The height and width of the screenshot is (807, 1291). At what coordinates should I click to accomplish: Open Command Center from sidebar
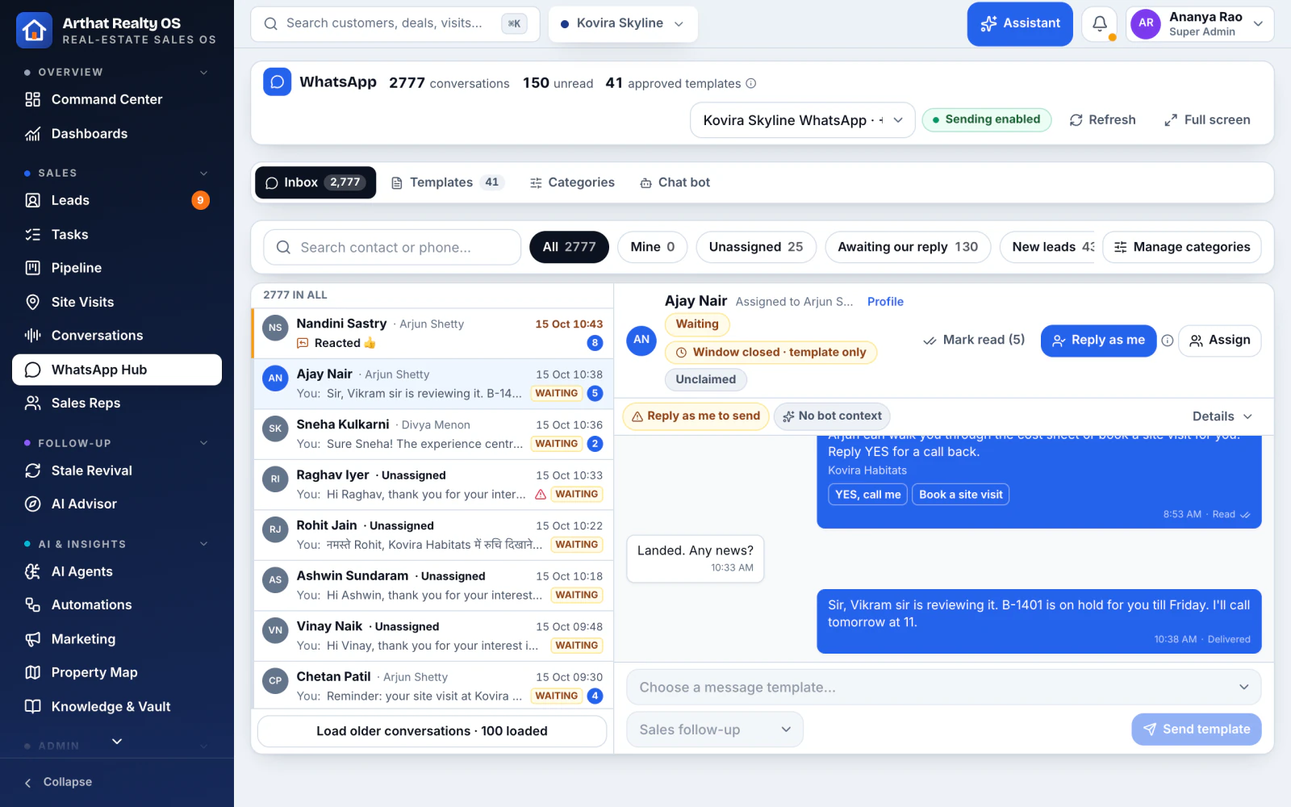117,99
